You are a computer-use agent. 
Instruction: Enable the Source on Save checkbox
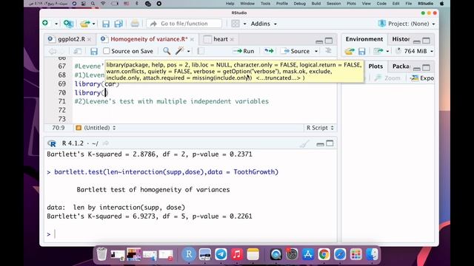point(107,51)
